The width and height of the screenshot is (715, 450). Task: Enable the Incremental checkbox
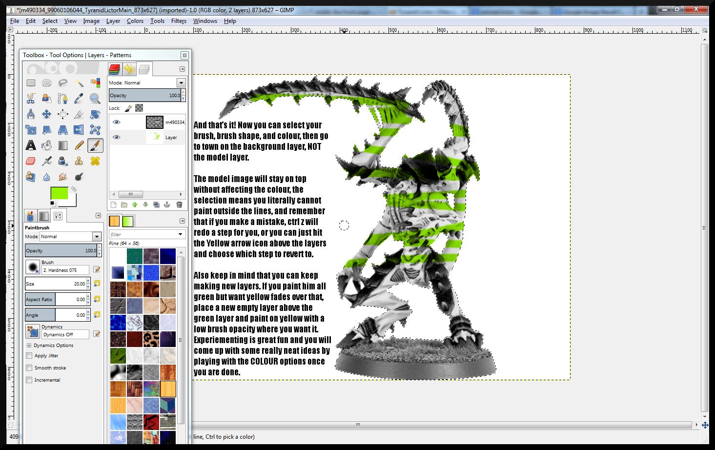click(x=29, y=380)
